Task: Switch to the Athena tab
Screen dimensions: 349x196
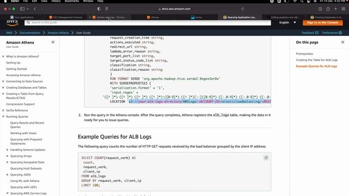Action: (x=153, y=17)
